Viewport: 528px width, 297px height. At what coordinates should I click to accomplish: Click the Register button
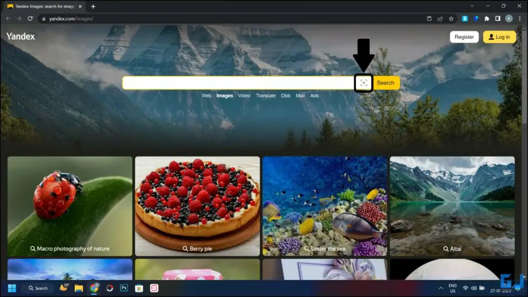click(x=464, y=37)
